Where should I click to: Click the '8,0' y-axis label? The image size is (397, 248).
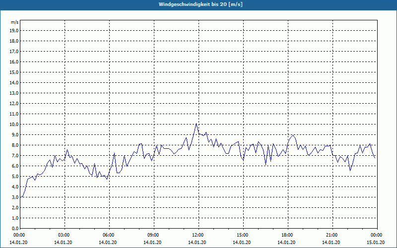pos(15,145)
